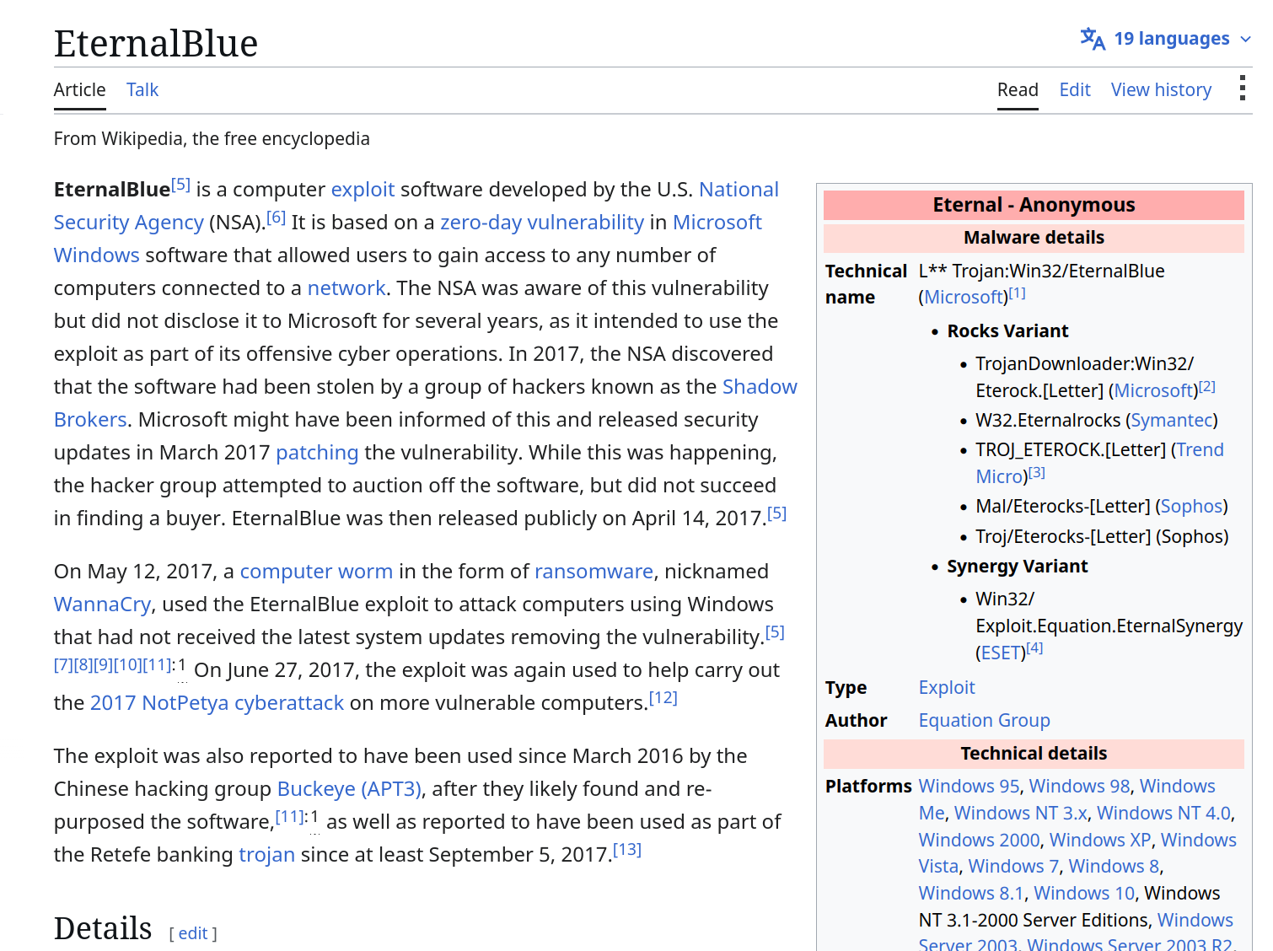
Task: Open the computer worm link
Action: point(316,571)
